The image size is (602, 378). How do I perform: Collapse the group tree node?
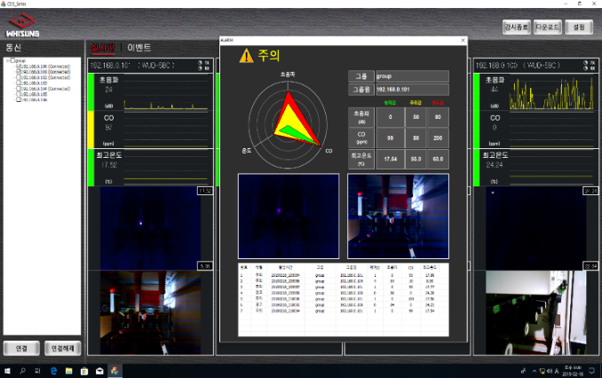[7, 61]
